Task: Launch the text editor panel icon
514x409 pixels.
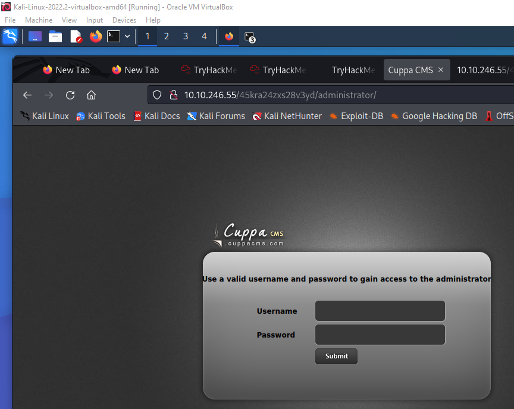Action: (76, 36)
